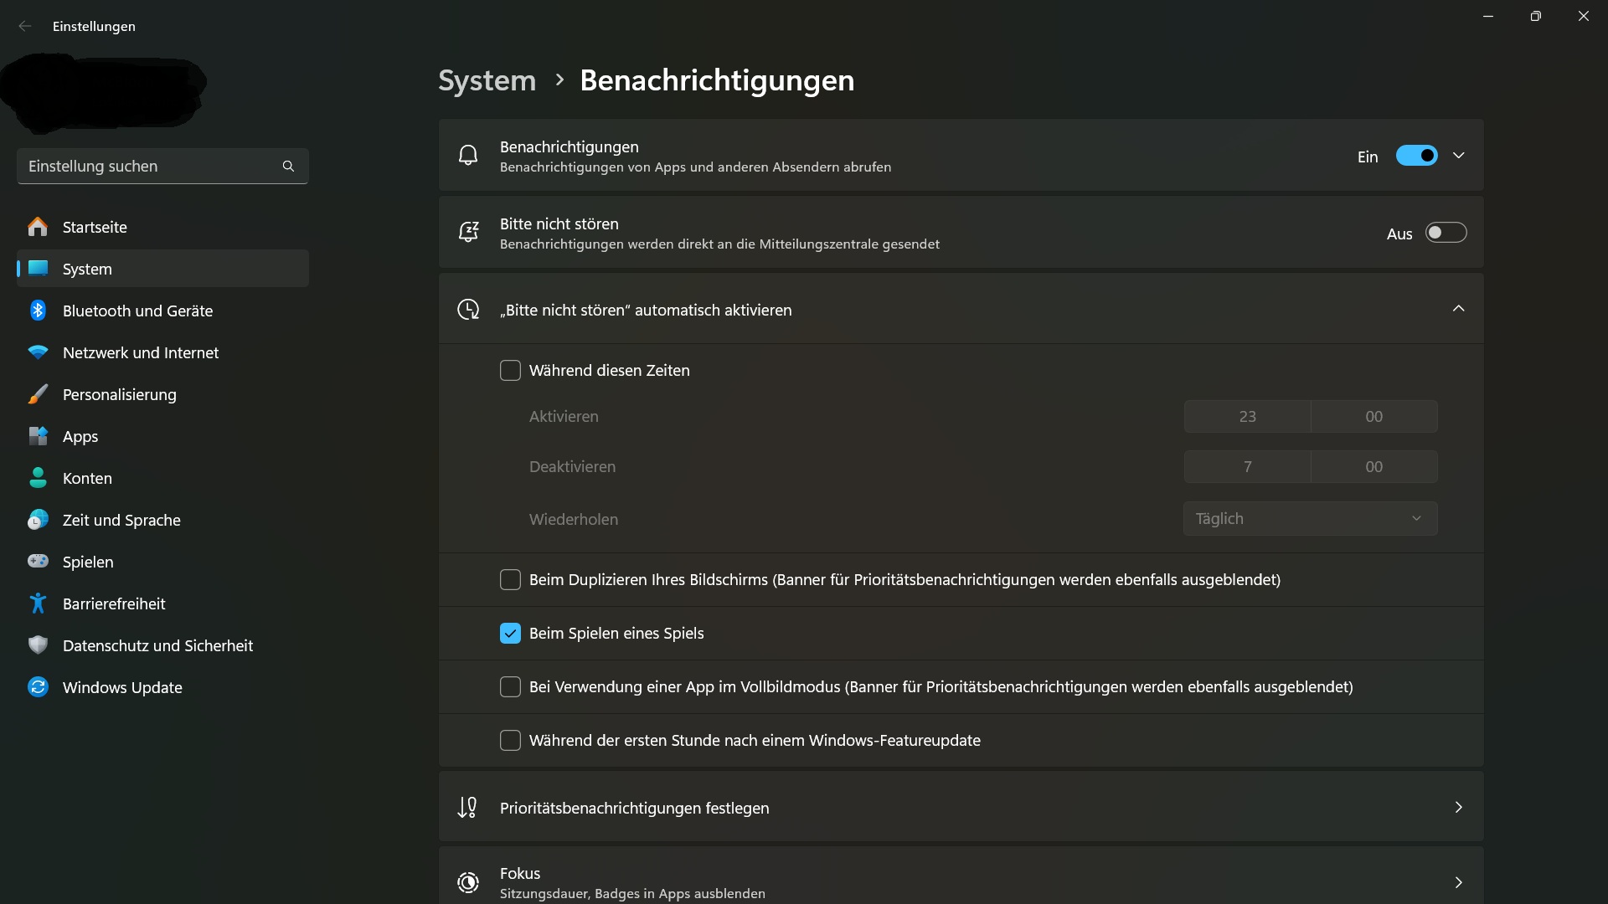The height and width of the screenshot is (904, 1608).
Task: Uncheck Beim Spielen eines Spiels
Action: (510, 633)
